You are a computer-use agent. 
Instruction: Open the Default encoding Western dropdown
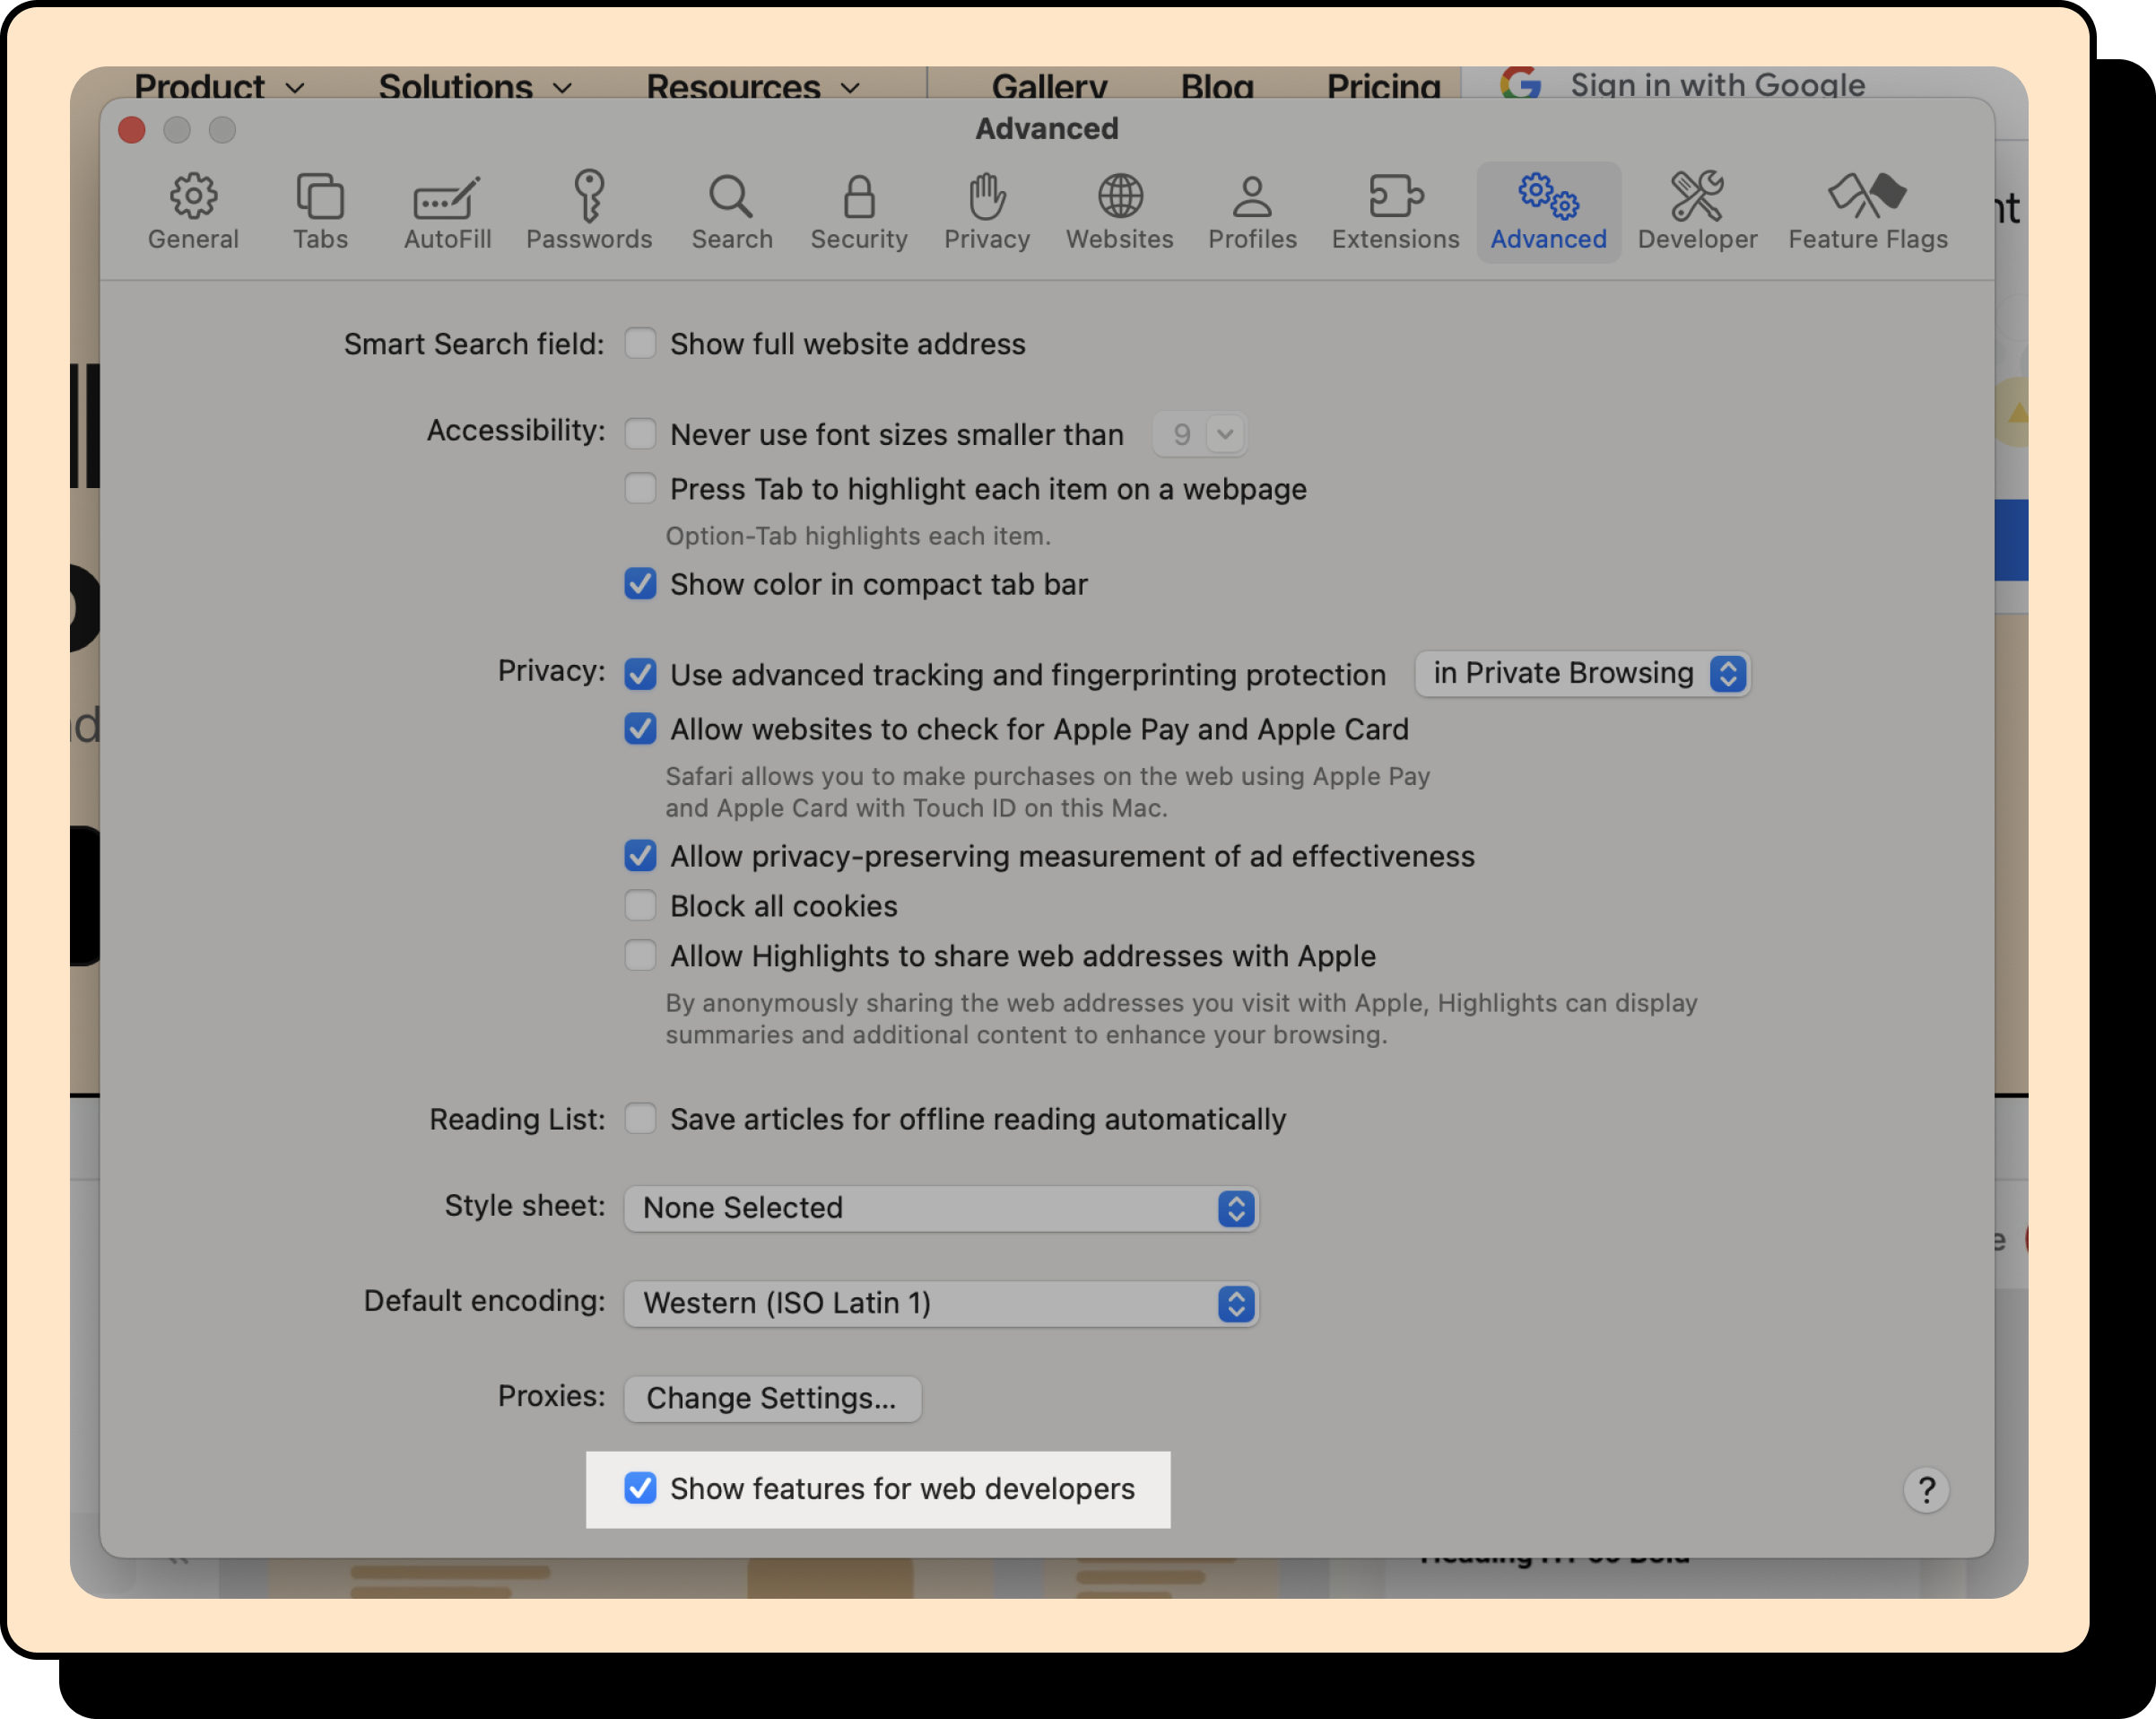pyautogui.click(x=940, y=1303)
